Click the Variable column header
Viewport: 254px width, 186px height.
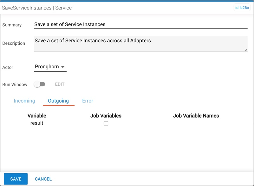37,116
